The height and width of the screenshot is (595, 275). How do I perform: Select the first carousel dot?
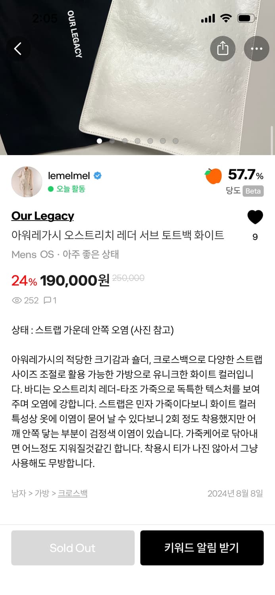pos(99,140)
